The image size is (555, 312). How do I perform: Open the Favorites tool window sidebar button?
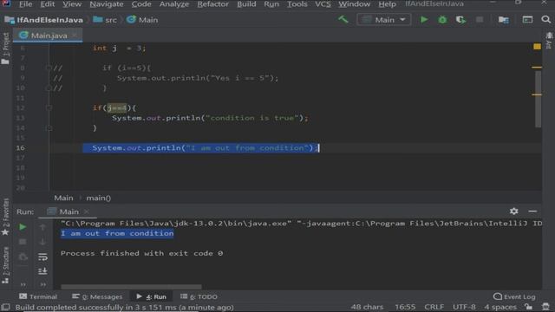pyautogui.click(x=6, y=218)
